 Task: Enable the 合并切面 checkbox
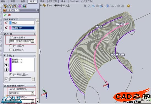point(10,46)
